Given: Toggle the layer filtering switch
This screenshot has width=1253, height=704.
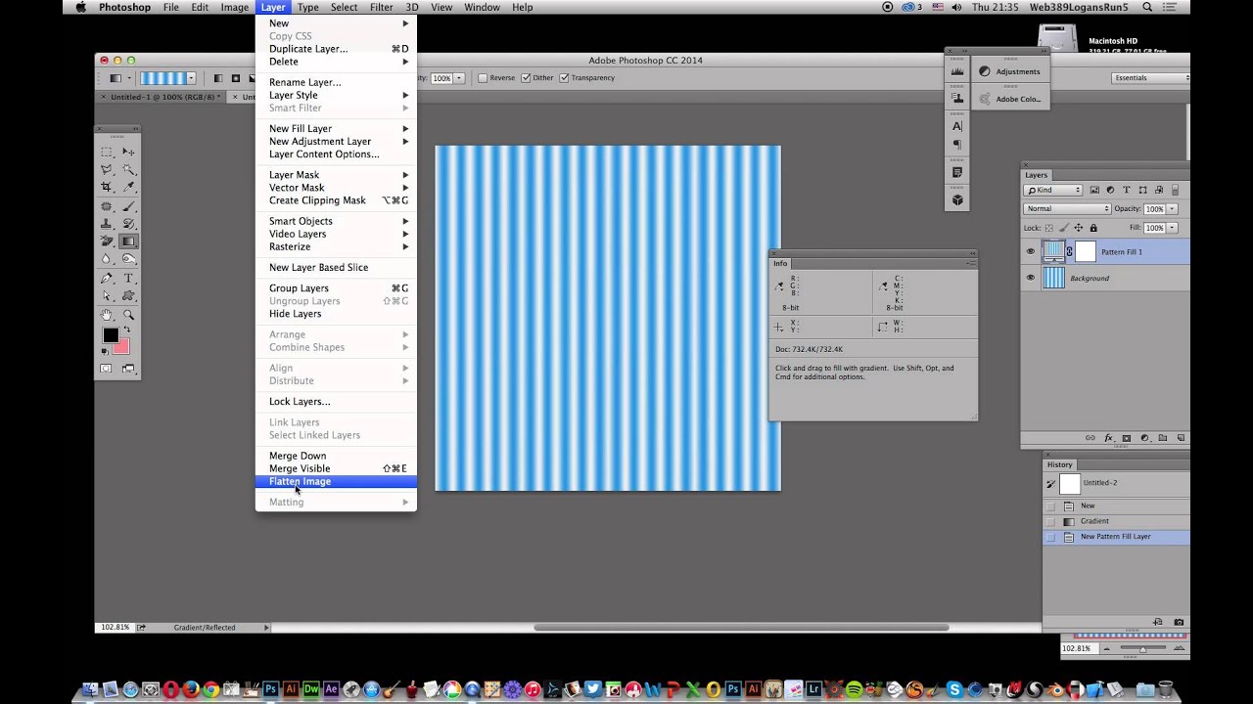Looking at the screenshot, I should pos(1176,190).
